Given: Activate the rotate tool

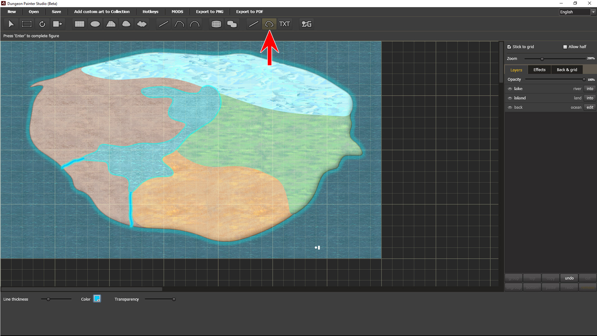Looking at the screenshot, I should (42, 24).
